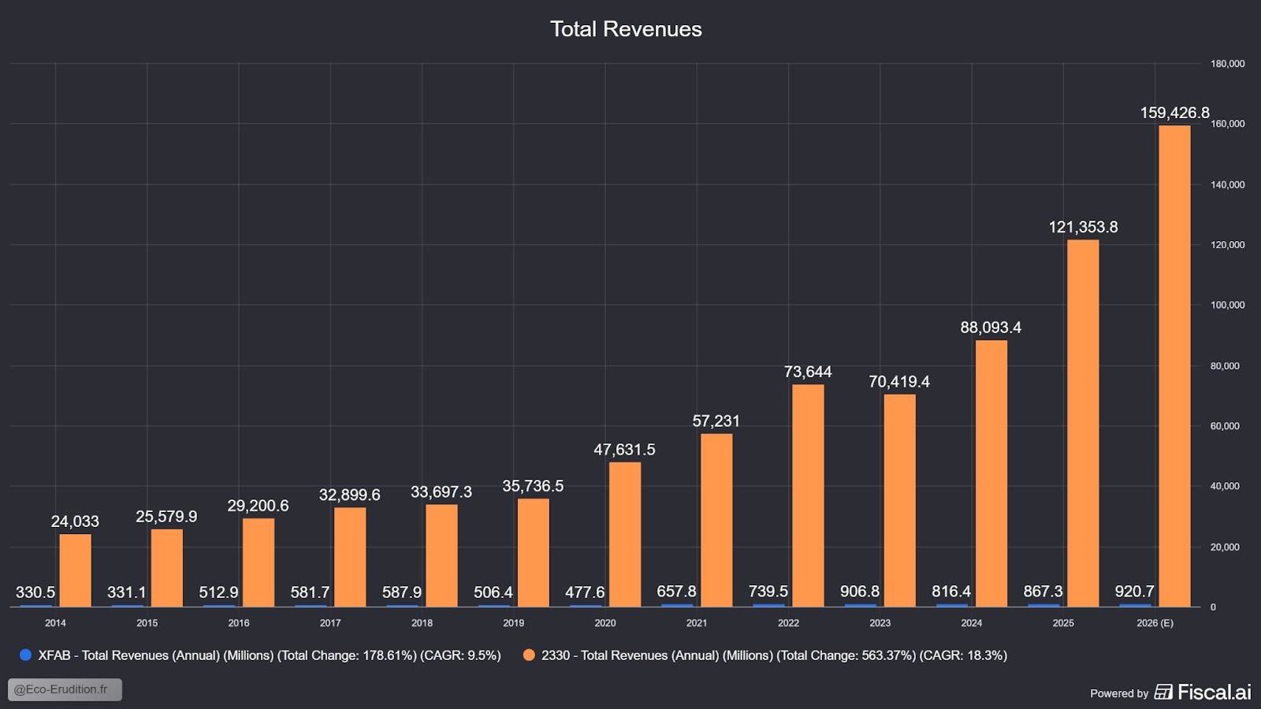Click the 906.8 XFAB data label

[x=859, y=591]
